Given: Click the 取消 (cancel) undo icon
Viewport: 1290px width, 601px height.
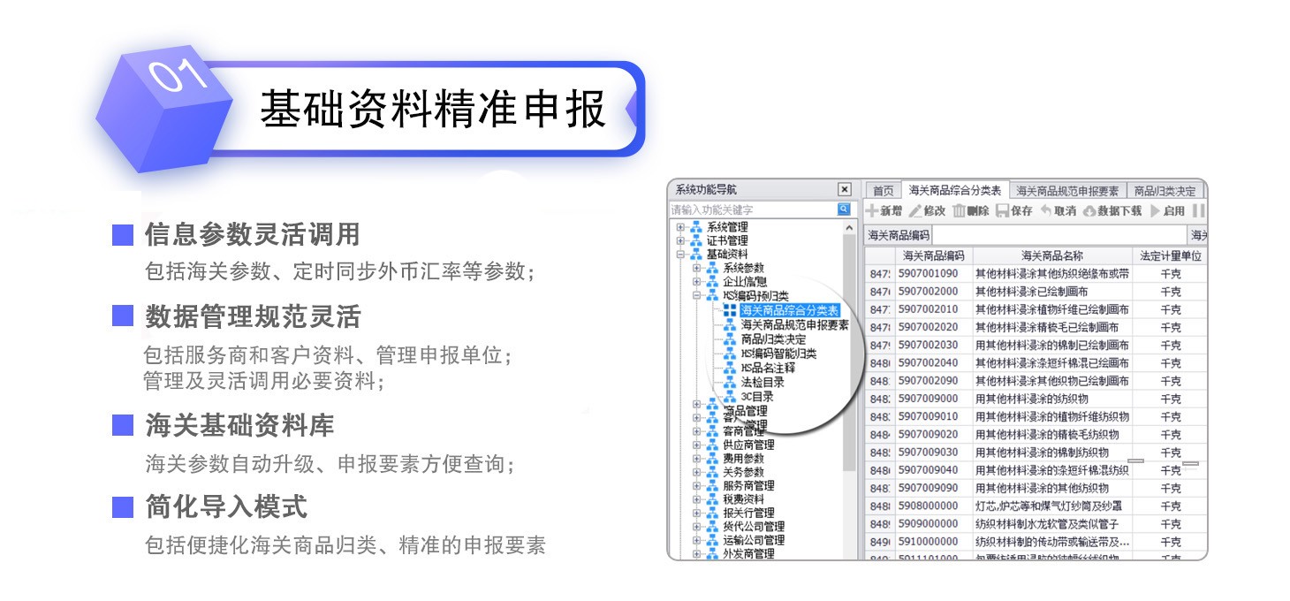Looking at the screenshot, I should click(x=1046, y=211).
